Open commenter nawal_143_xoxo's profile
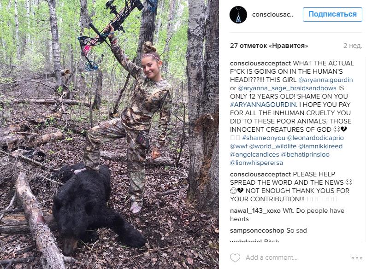Screen dimensions: 366x269 tap(255, 211)
